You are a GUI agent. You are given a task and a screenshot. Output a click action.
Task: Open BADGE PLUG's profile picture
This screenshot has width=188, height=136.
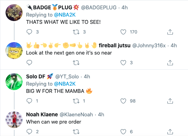14,12
